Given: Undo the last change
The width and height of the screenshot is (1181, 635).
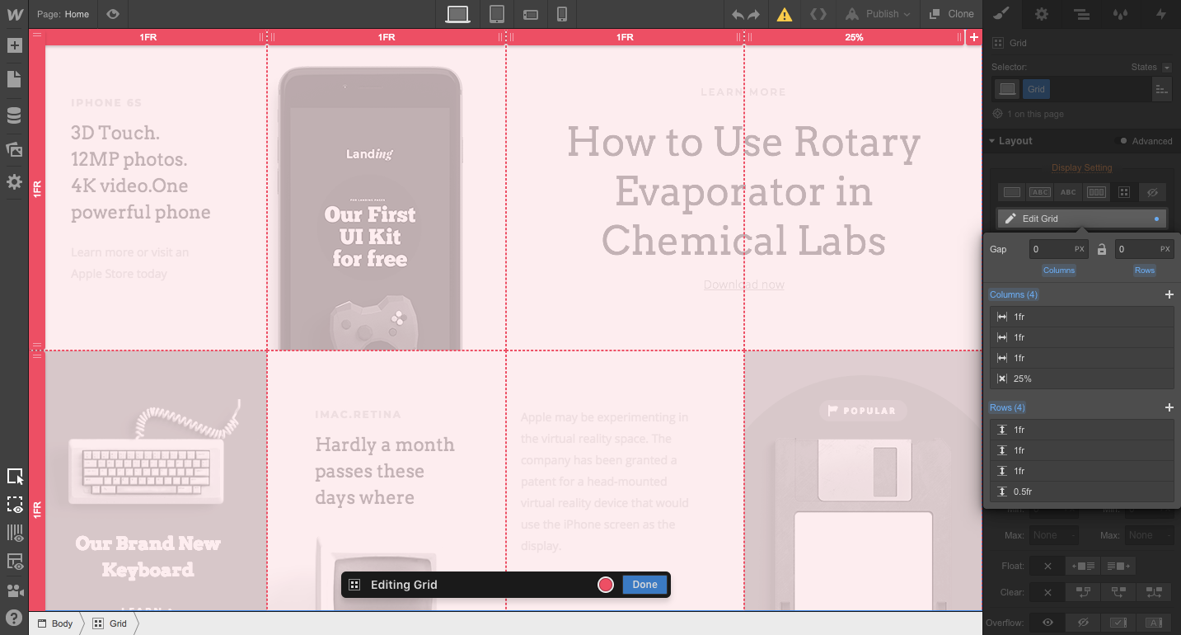Looking at the screenshot, I should click(x=738, y=14).
